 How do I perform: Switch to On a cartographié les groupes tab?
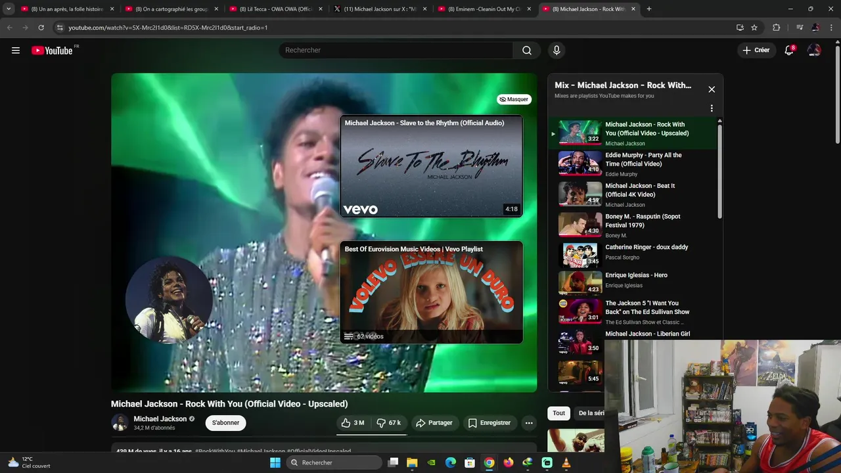pos(171,9)
